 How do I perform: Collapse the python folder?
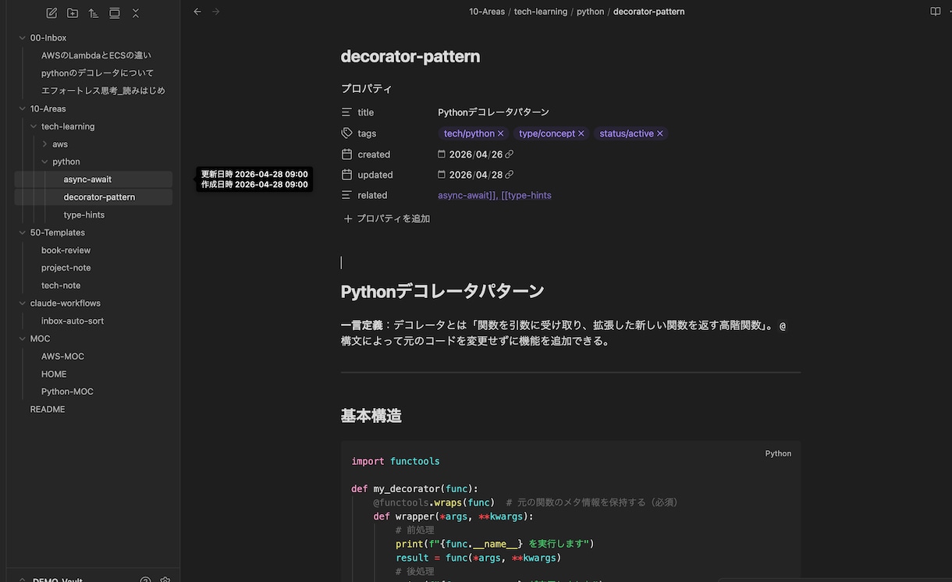pyautogui.click(x=44, y=161)
